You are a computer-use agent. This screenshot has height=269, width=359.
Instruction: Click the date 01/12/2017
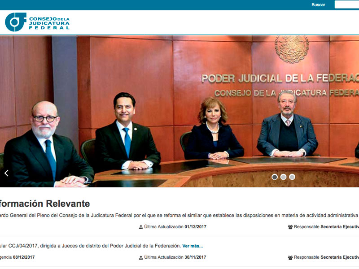(195, 227)
